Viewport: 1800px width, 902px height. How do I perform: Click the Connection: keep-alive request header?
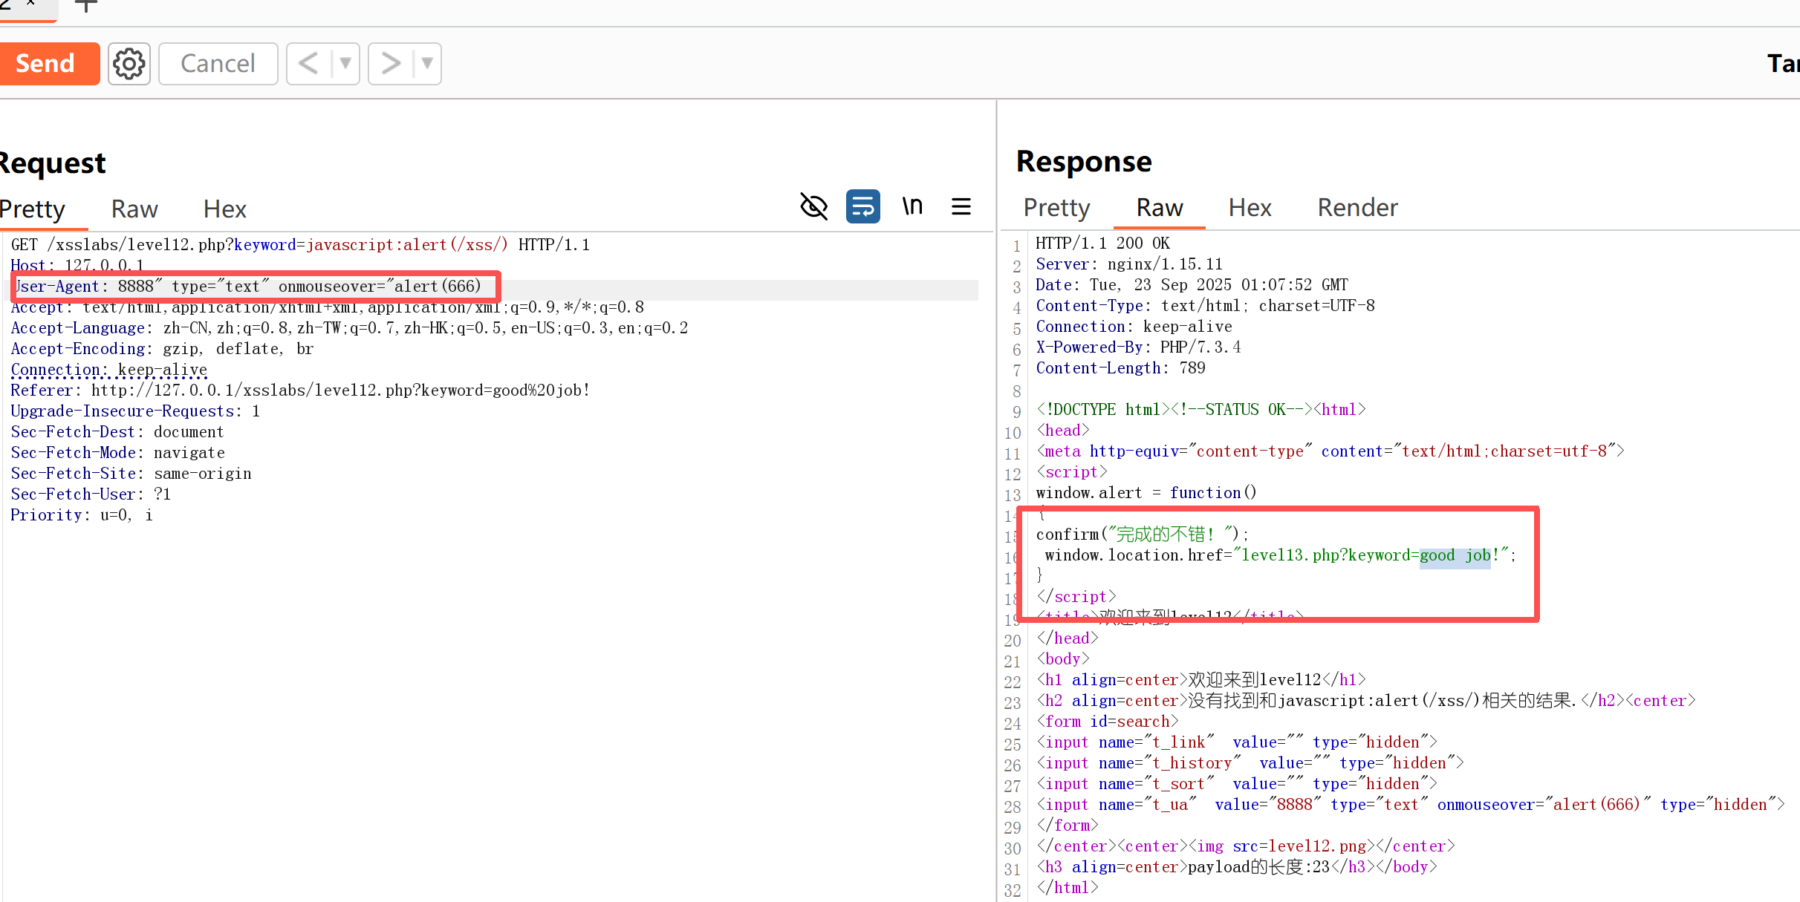[108, 370]
